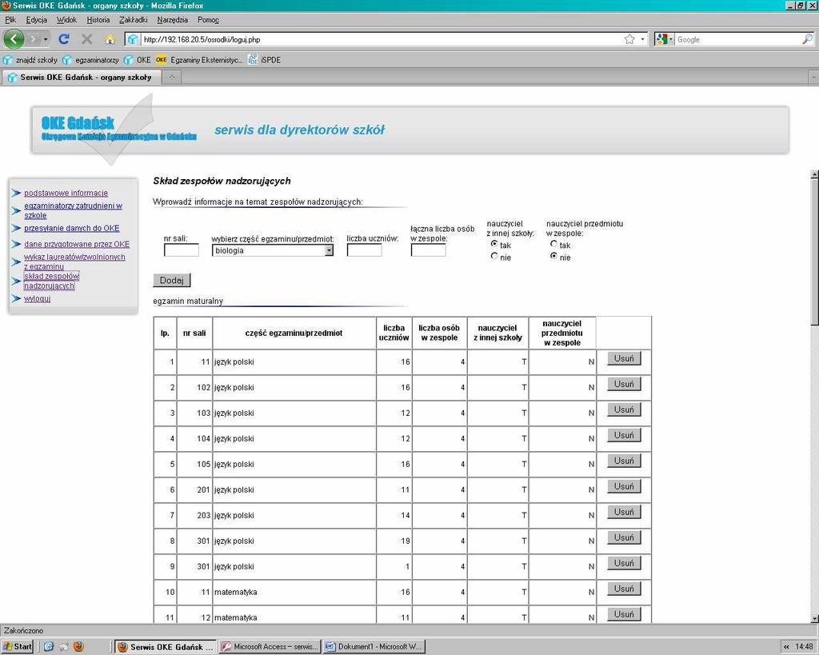Click the 'liczba uczniów' input field
The height and width of the screenshot is (655, 819).
[x=364, y=250]
